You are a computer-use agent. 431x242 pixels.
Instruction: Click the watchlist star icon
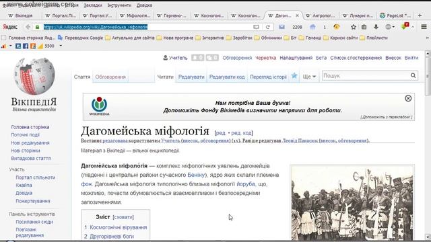294,76
